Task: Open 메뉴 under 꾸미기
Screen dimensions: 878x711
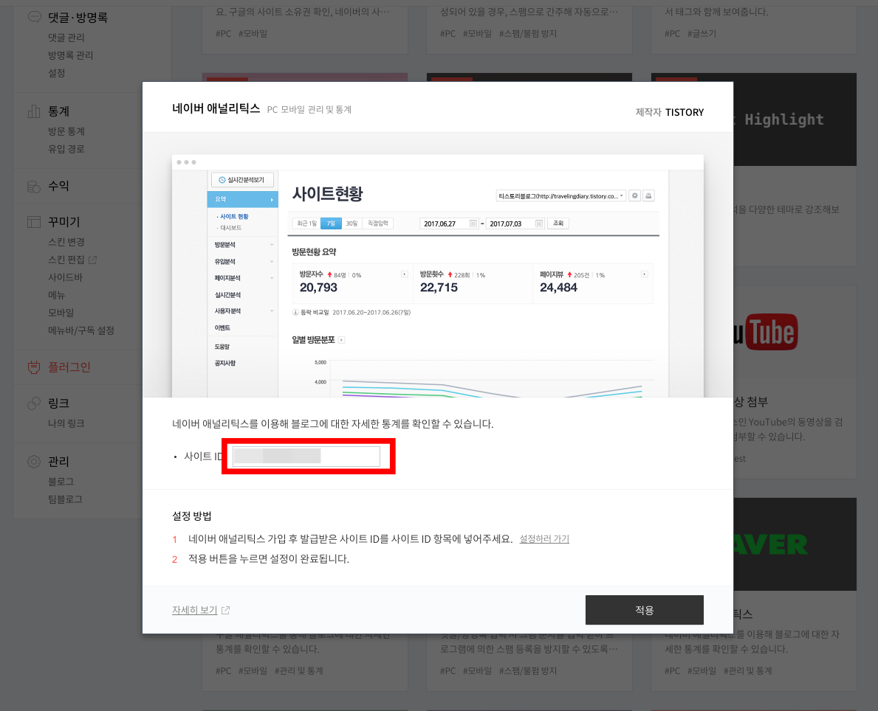Action: click(x=57, y=295)
